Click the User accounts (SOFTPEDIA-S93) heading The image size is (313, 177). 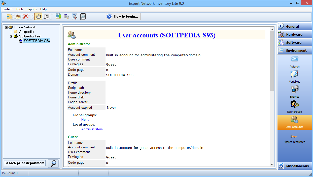[167, 35]
